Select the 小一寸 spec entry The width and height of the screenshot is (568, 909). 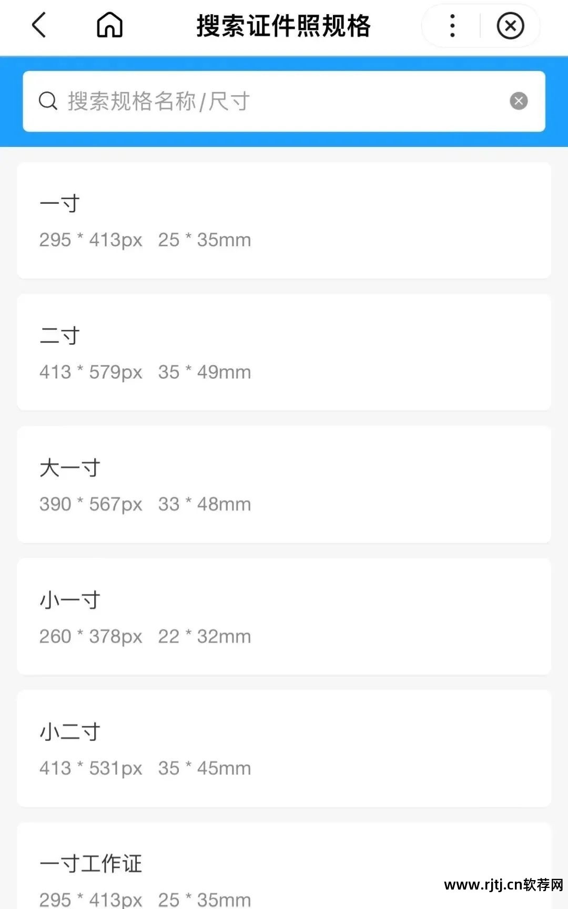pos(284,617)
